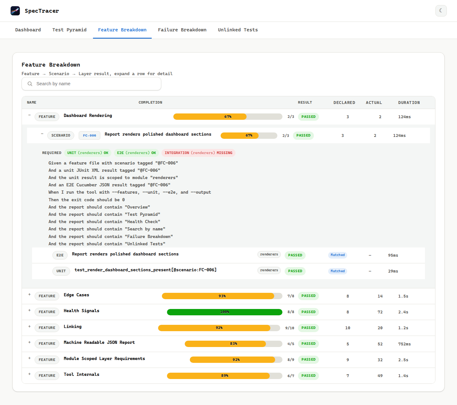Click test_render_dashboard_sections_present unit test name
457x405 pixels.
(146, 270)
